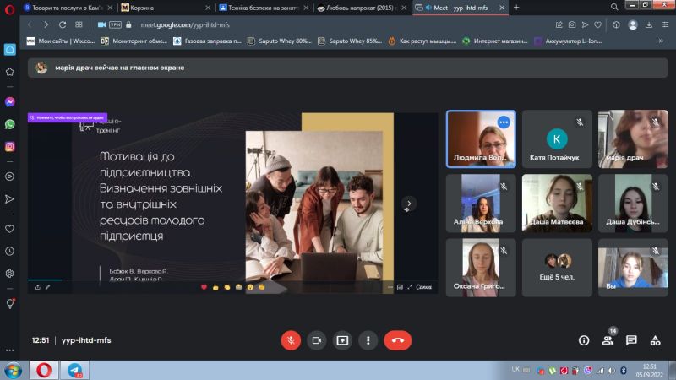Click the tab search magnifier icon
Image resolution: width=676 pixels, height=380 pixels.
(x=614, y=7)
